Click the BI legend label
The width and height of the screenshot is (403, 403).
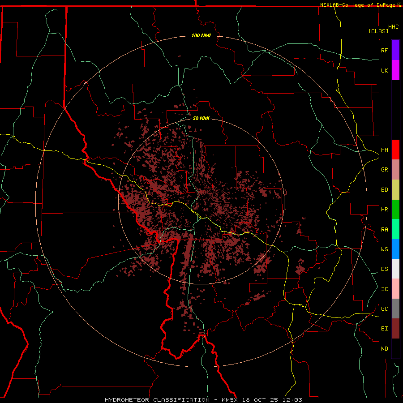pyautogui.click(x=384, y=329)
